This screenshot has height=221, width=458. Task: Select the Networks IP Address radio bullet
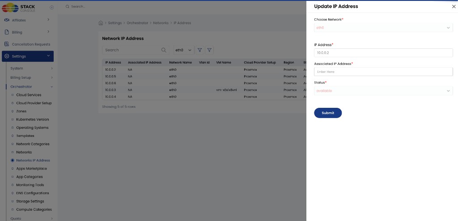12,160
